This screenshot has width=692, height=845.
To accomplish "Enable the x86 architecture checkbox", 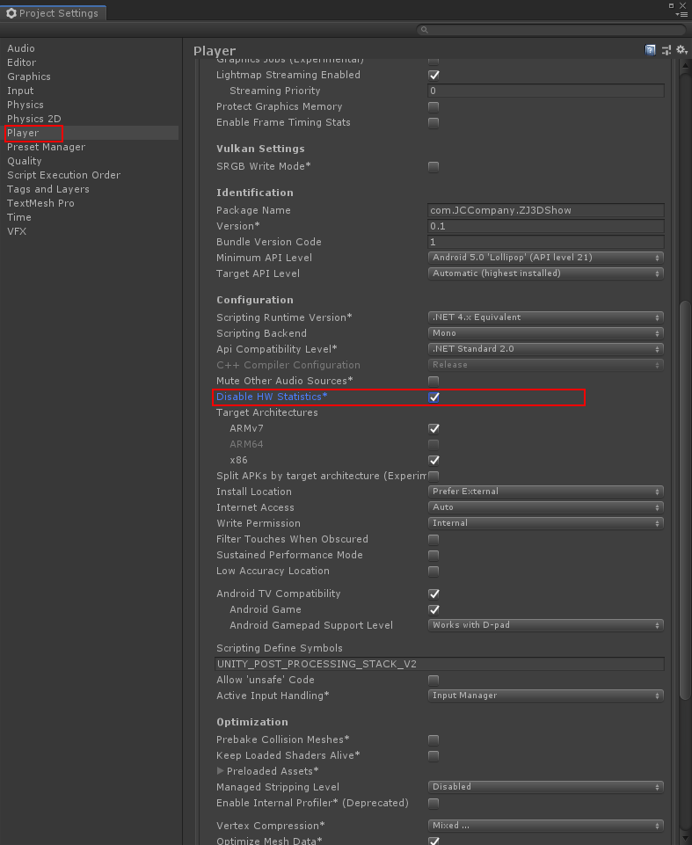I will click(433, 460).
